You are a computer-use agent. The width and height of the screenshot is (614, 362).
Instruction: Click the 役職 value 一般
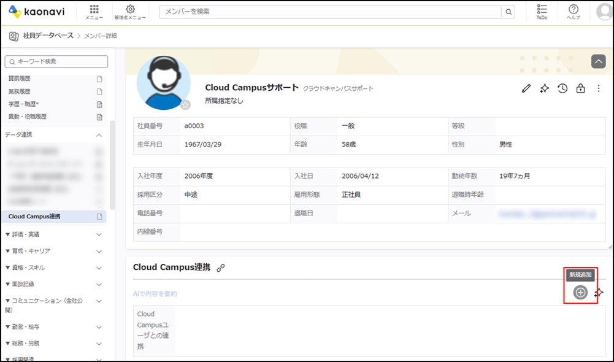(x=348, y=126)
